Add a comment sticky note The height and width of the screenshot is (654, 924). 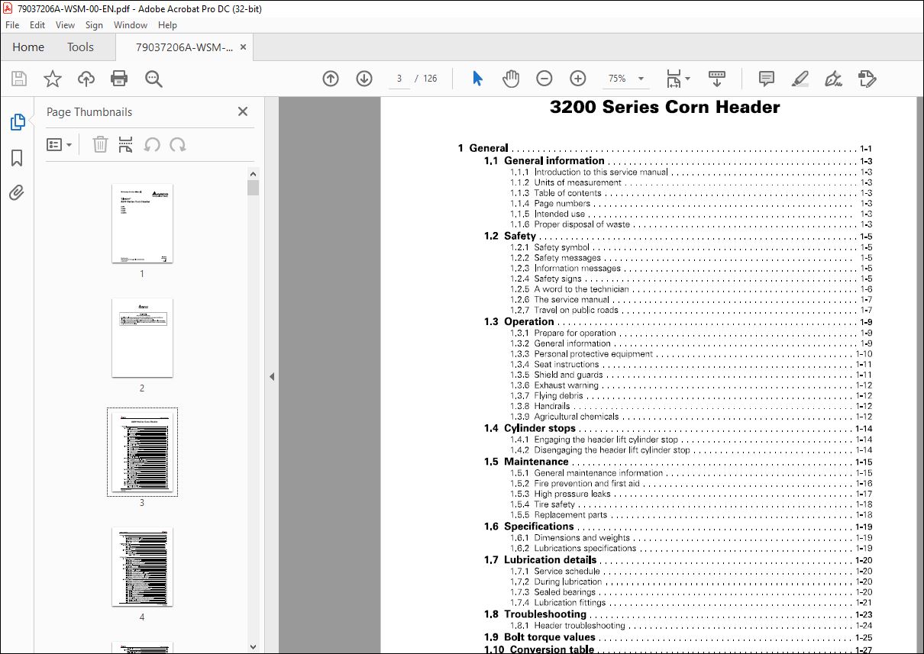(x=766, y=79)
